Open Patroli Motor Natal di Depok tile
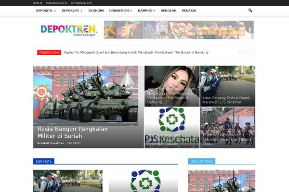 tap(228, 128)
